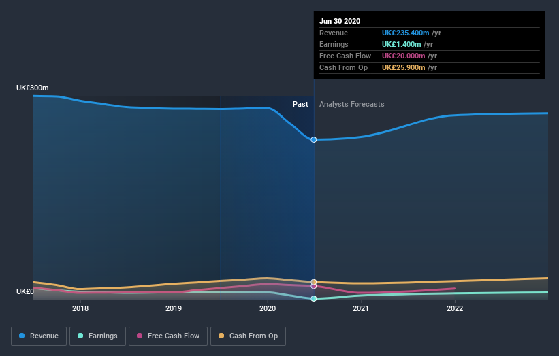
Task: Click the orange Cash From Op data point
Action: [314, 282]
